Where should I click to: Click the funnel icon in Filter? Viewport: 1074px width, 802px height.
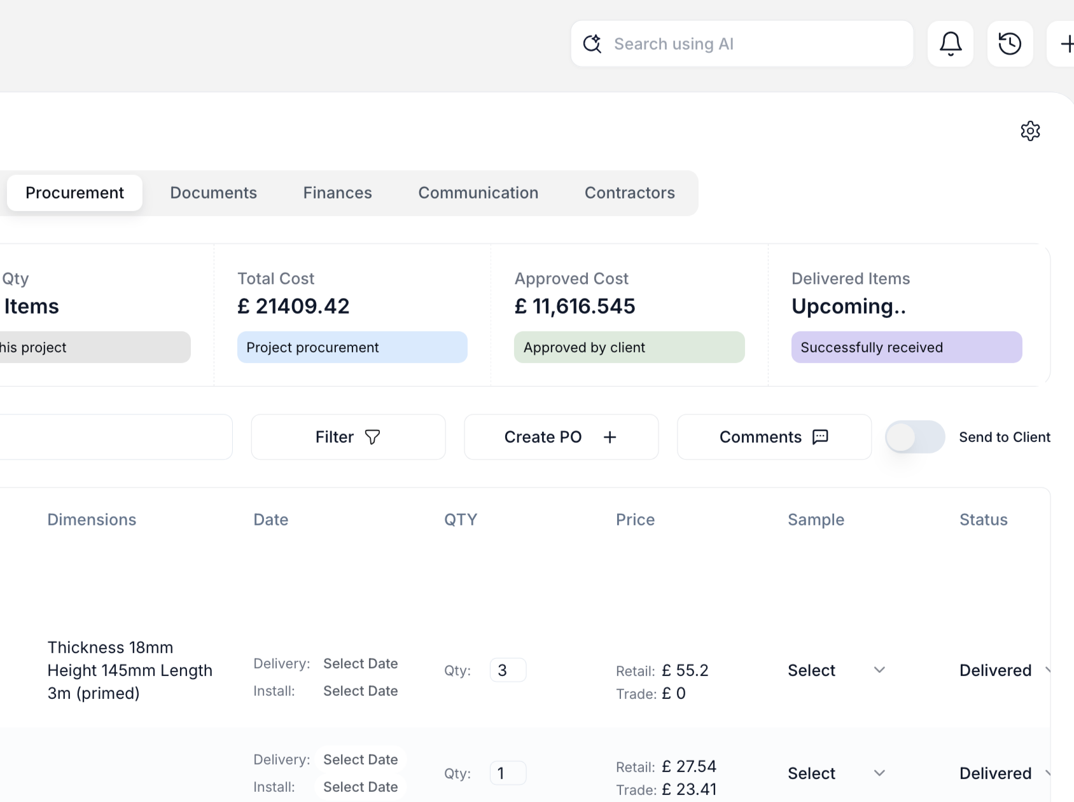click(x=372, y=437)
